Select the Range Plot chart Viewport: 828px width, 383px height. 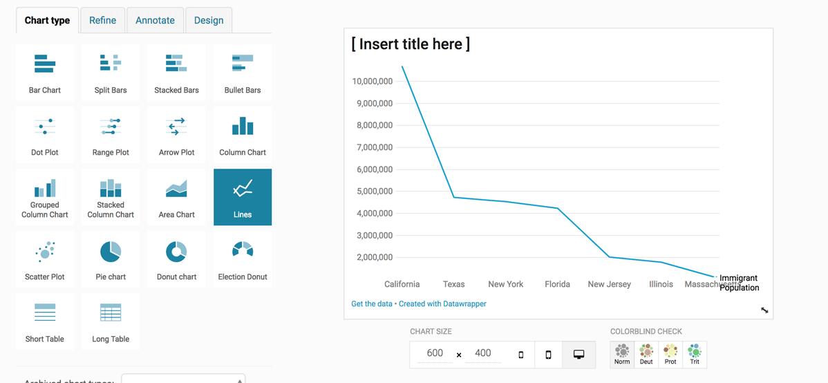(111, 135)
